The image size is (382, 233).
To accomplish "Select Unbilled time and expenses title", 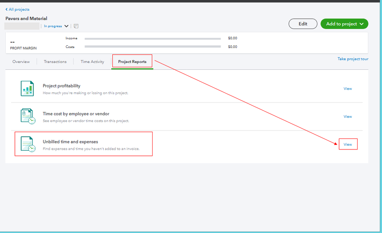I will 70,141.
